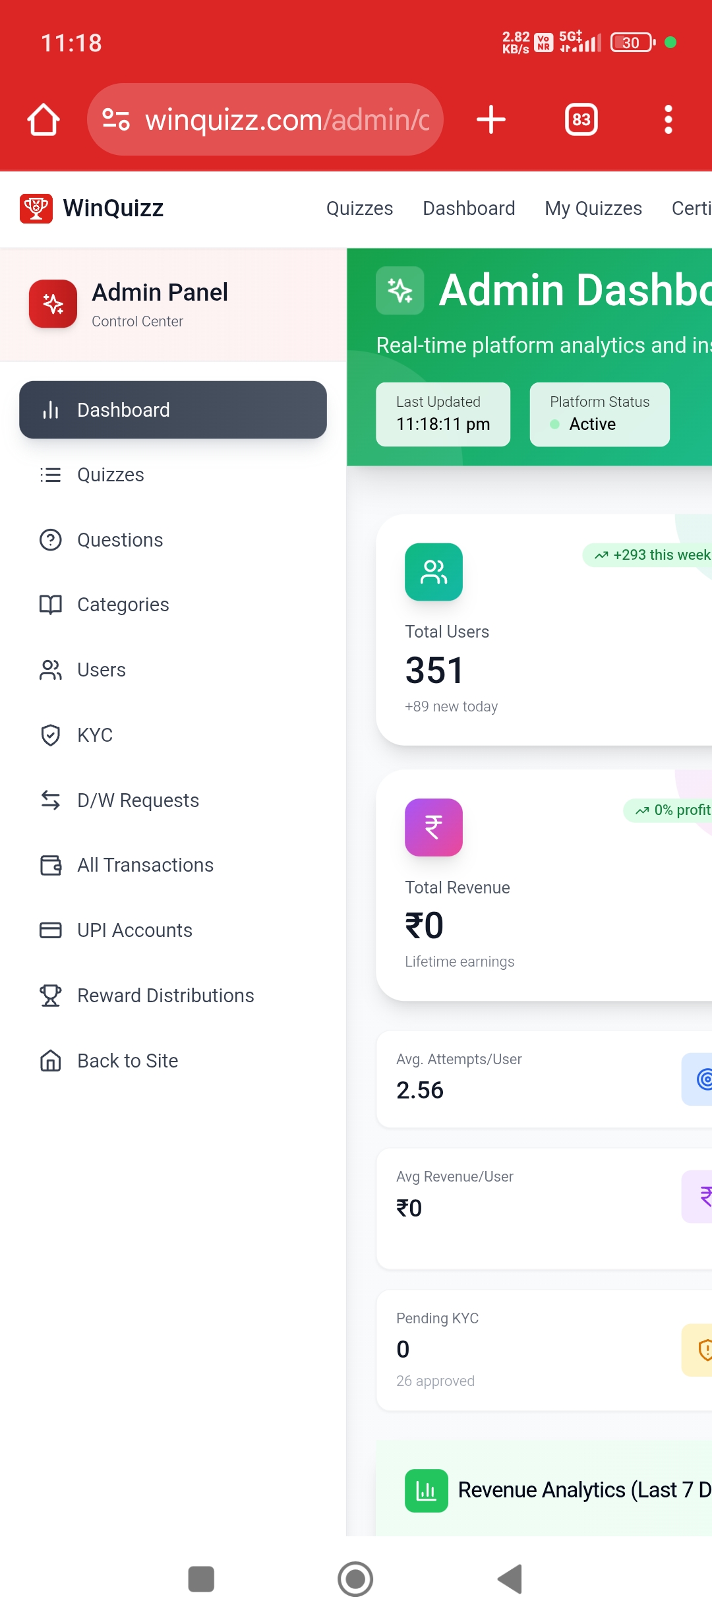Click the WinQuizz trophy logo

[x=36, y=208]
